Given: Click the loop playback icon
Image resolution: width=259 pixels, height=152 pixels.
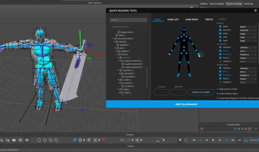Looking at the screenshot, I should [239, 140].
